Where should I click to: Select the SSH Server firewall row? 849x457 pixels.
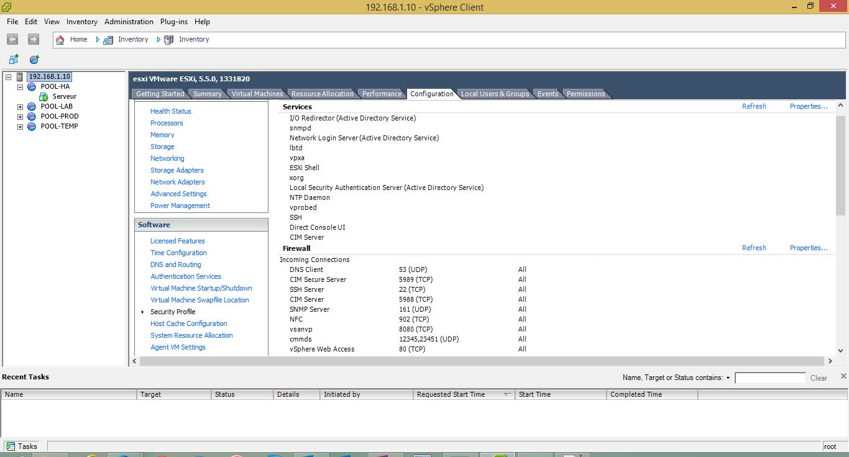[408, 289]
